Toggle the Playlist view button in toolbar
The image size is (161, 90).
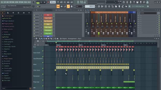coord(99,6)
